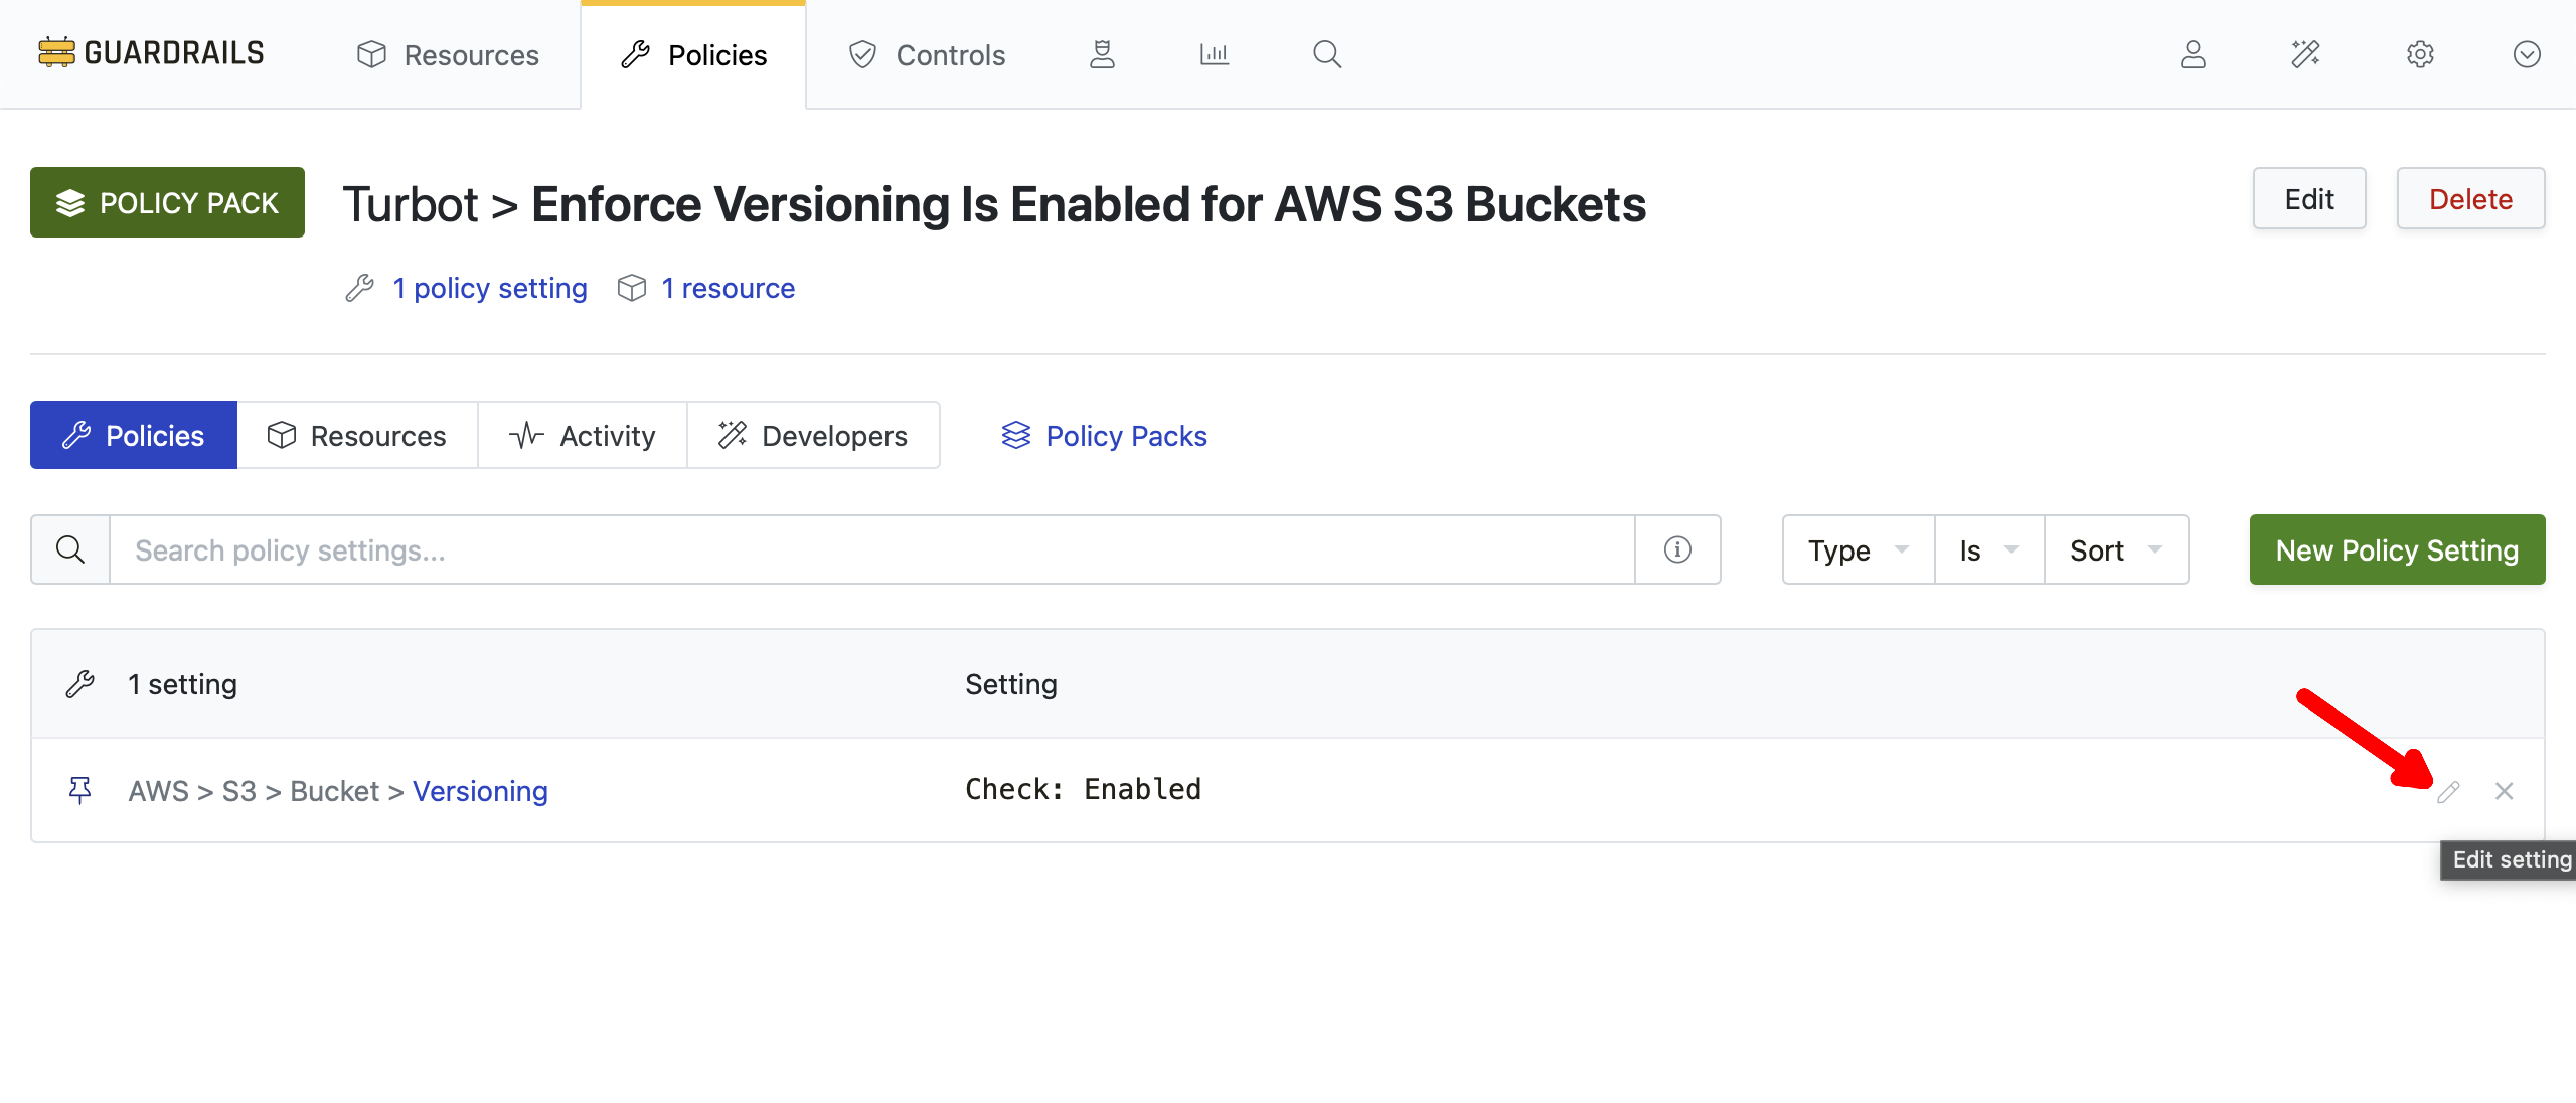
Task: Expand the circled chevron menu top right
Action: (2526, 54)
